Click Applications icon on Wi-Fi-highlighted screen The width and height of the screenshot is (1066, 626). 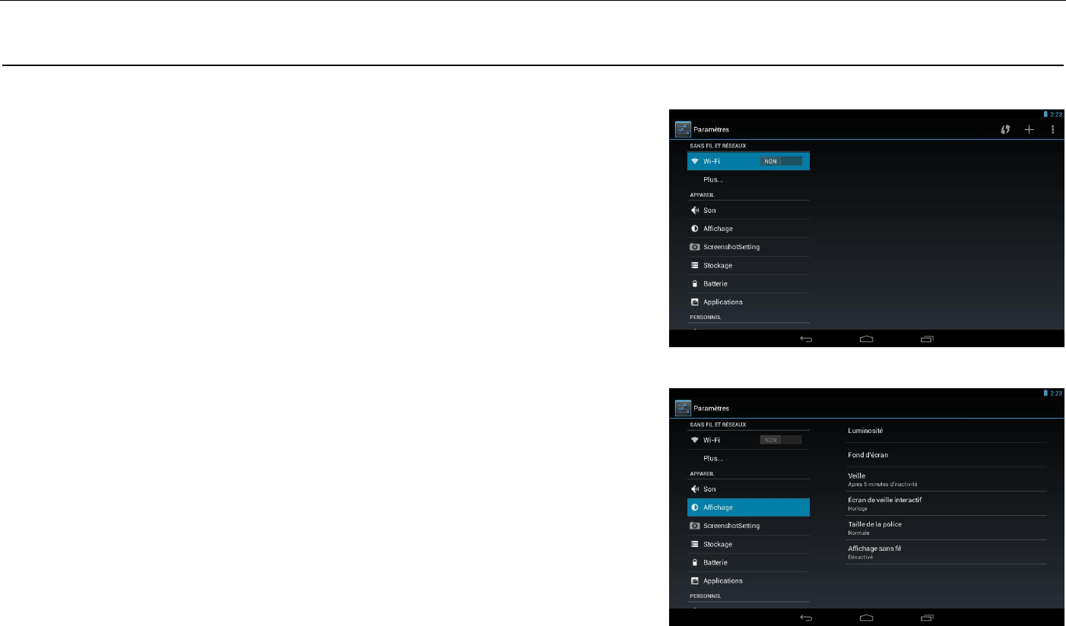click(x=694, y=302)
